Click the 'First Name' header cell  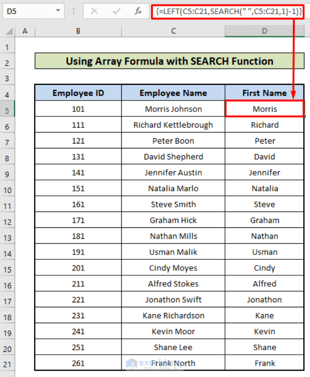point(264,93)
